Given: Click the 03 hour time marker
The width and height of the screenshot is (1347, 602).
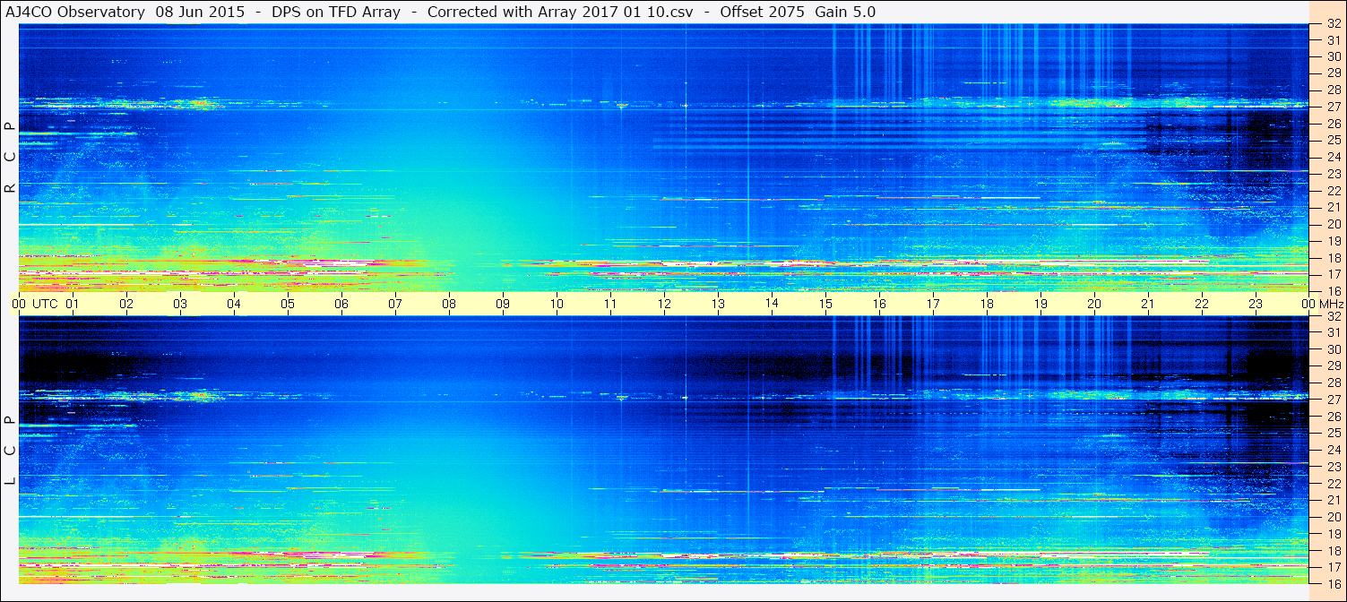Looking at the screenshot, I should pyautogui.click(x=180, y=304).
